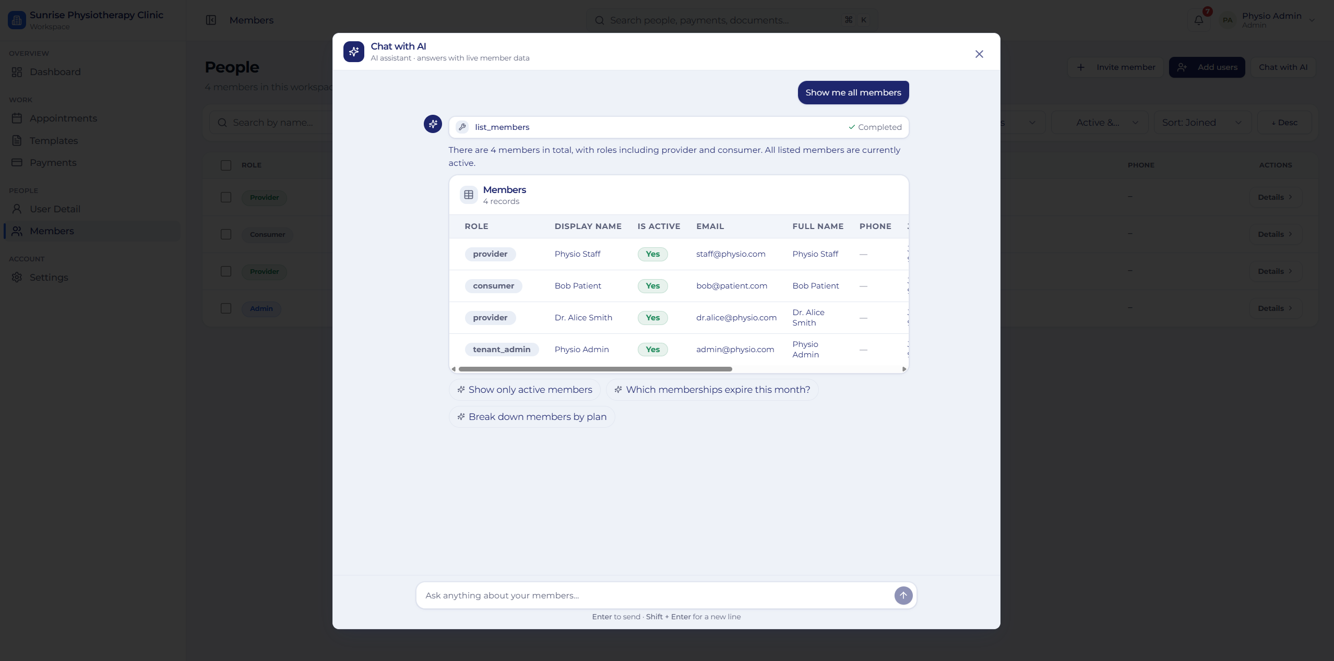Click the Show me all members message bubble
The width and height of the screenshot is (1334, 661).
(853, 92)
